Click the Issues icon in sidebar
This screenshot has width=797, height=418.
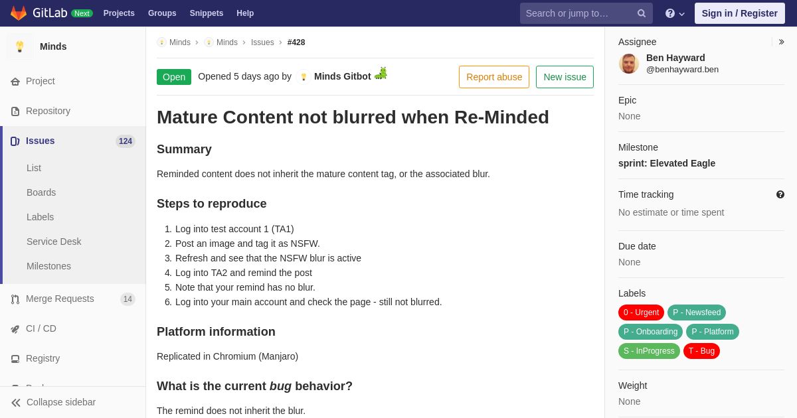click(15, 141)
